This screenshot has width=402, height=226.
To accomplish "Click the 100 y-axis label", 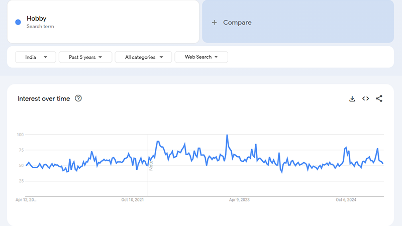I will (20, 135).
